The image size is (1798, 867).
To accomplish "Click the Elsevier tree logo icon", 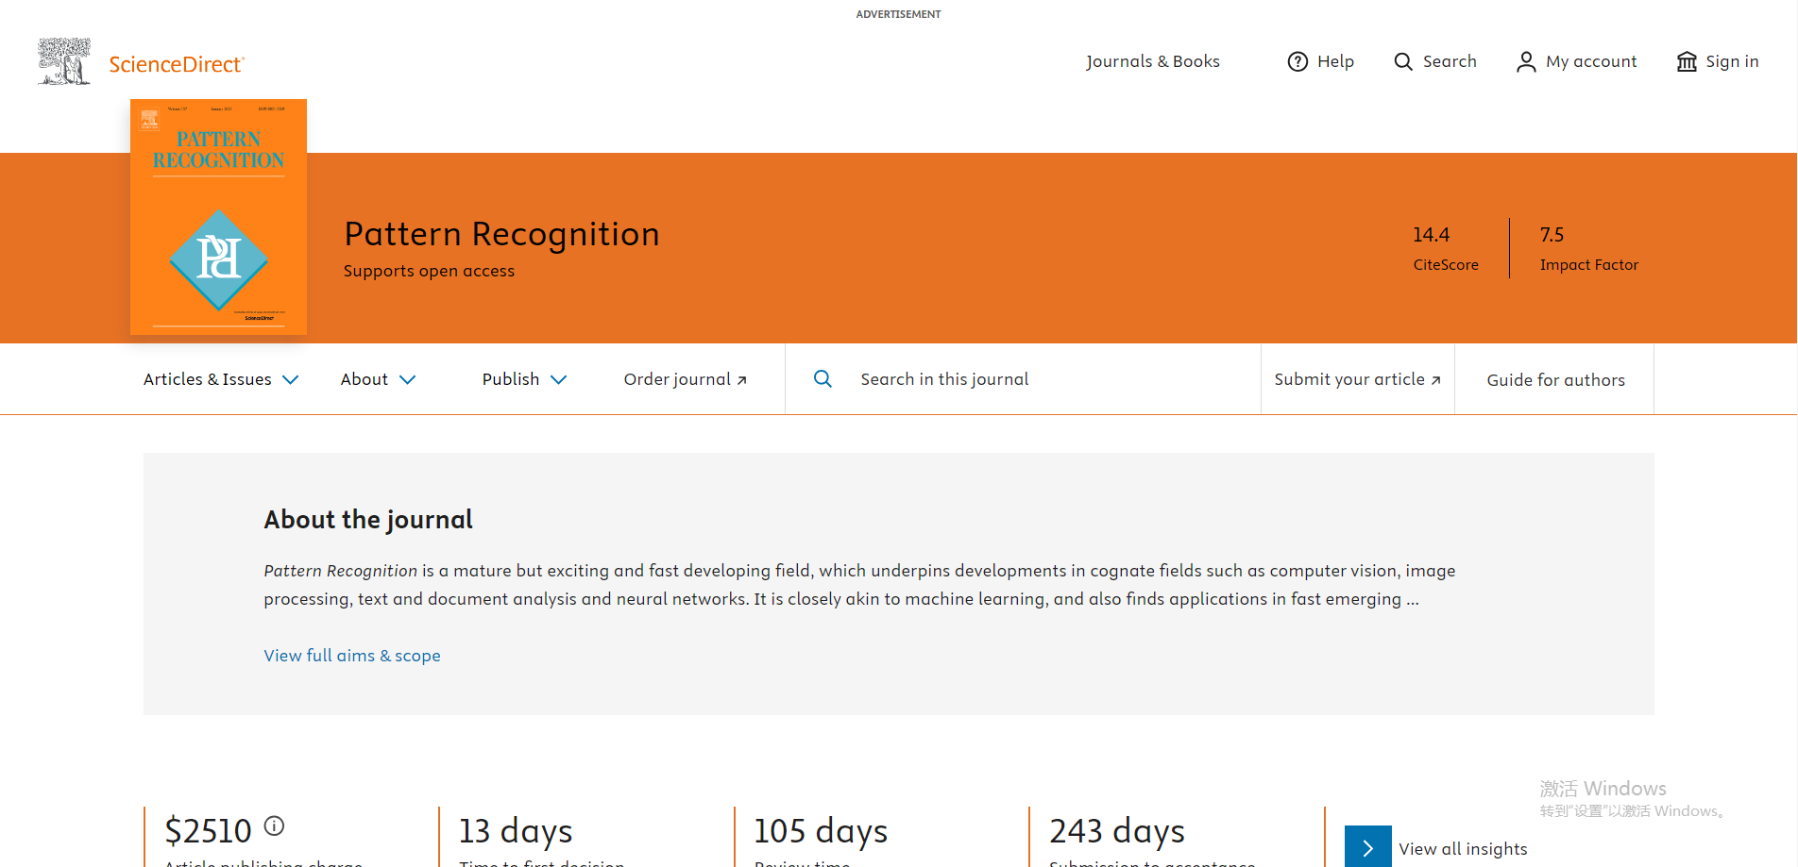I will [64, 61].
